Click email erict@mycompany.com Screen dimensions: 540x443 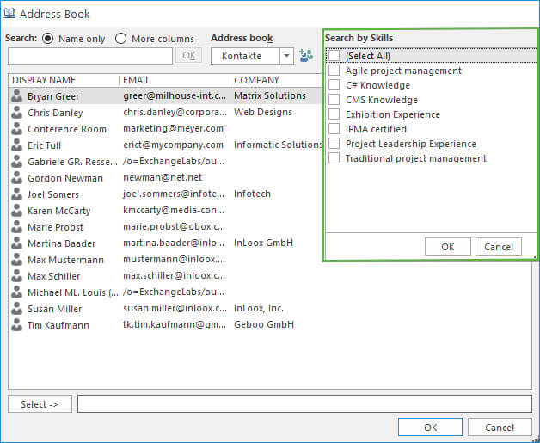click(x=173, y=145)
